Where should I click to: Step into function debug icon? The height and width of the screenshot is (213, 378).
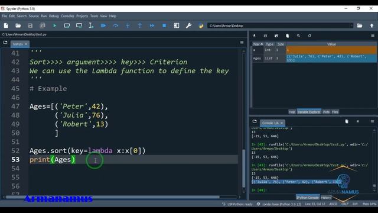(128, 25)
